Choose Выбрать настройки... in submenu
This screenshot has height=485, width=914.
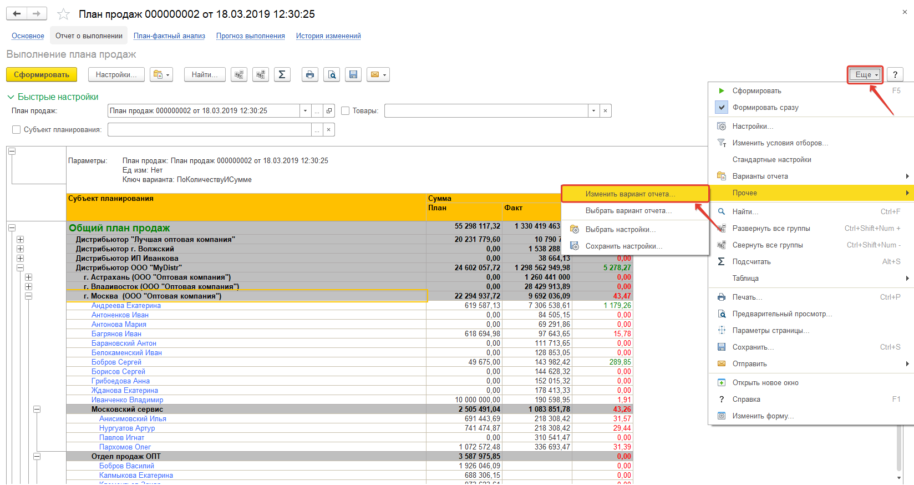tap(635, 230)
